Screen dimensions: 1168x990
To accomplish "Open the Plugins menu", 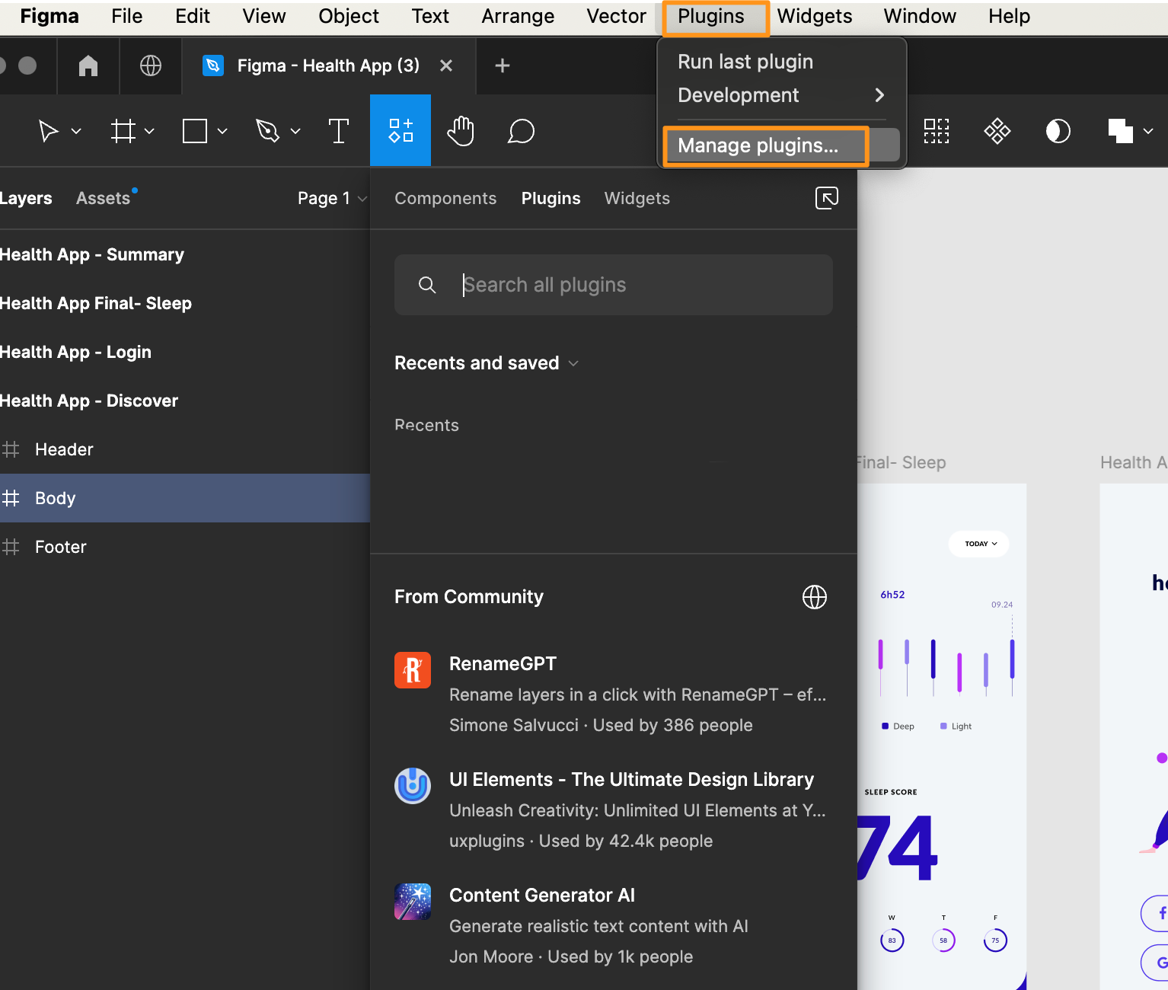I will 711,16.
